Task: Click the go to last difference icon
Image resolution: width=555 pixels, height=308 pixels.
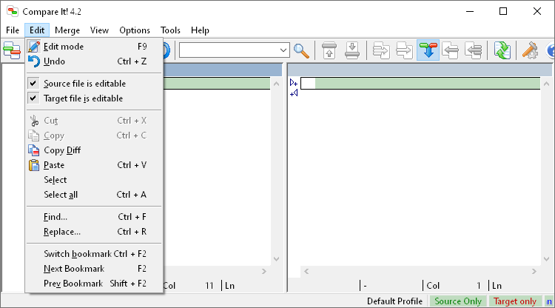Action: coord(351,50)
